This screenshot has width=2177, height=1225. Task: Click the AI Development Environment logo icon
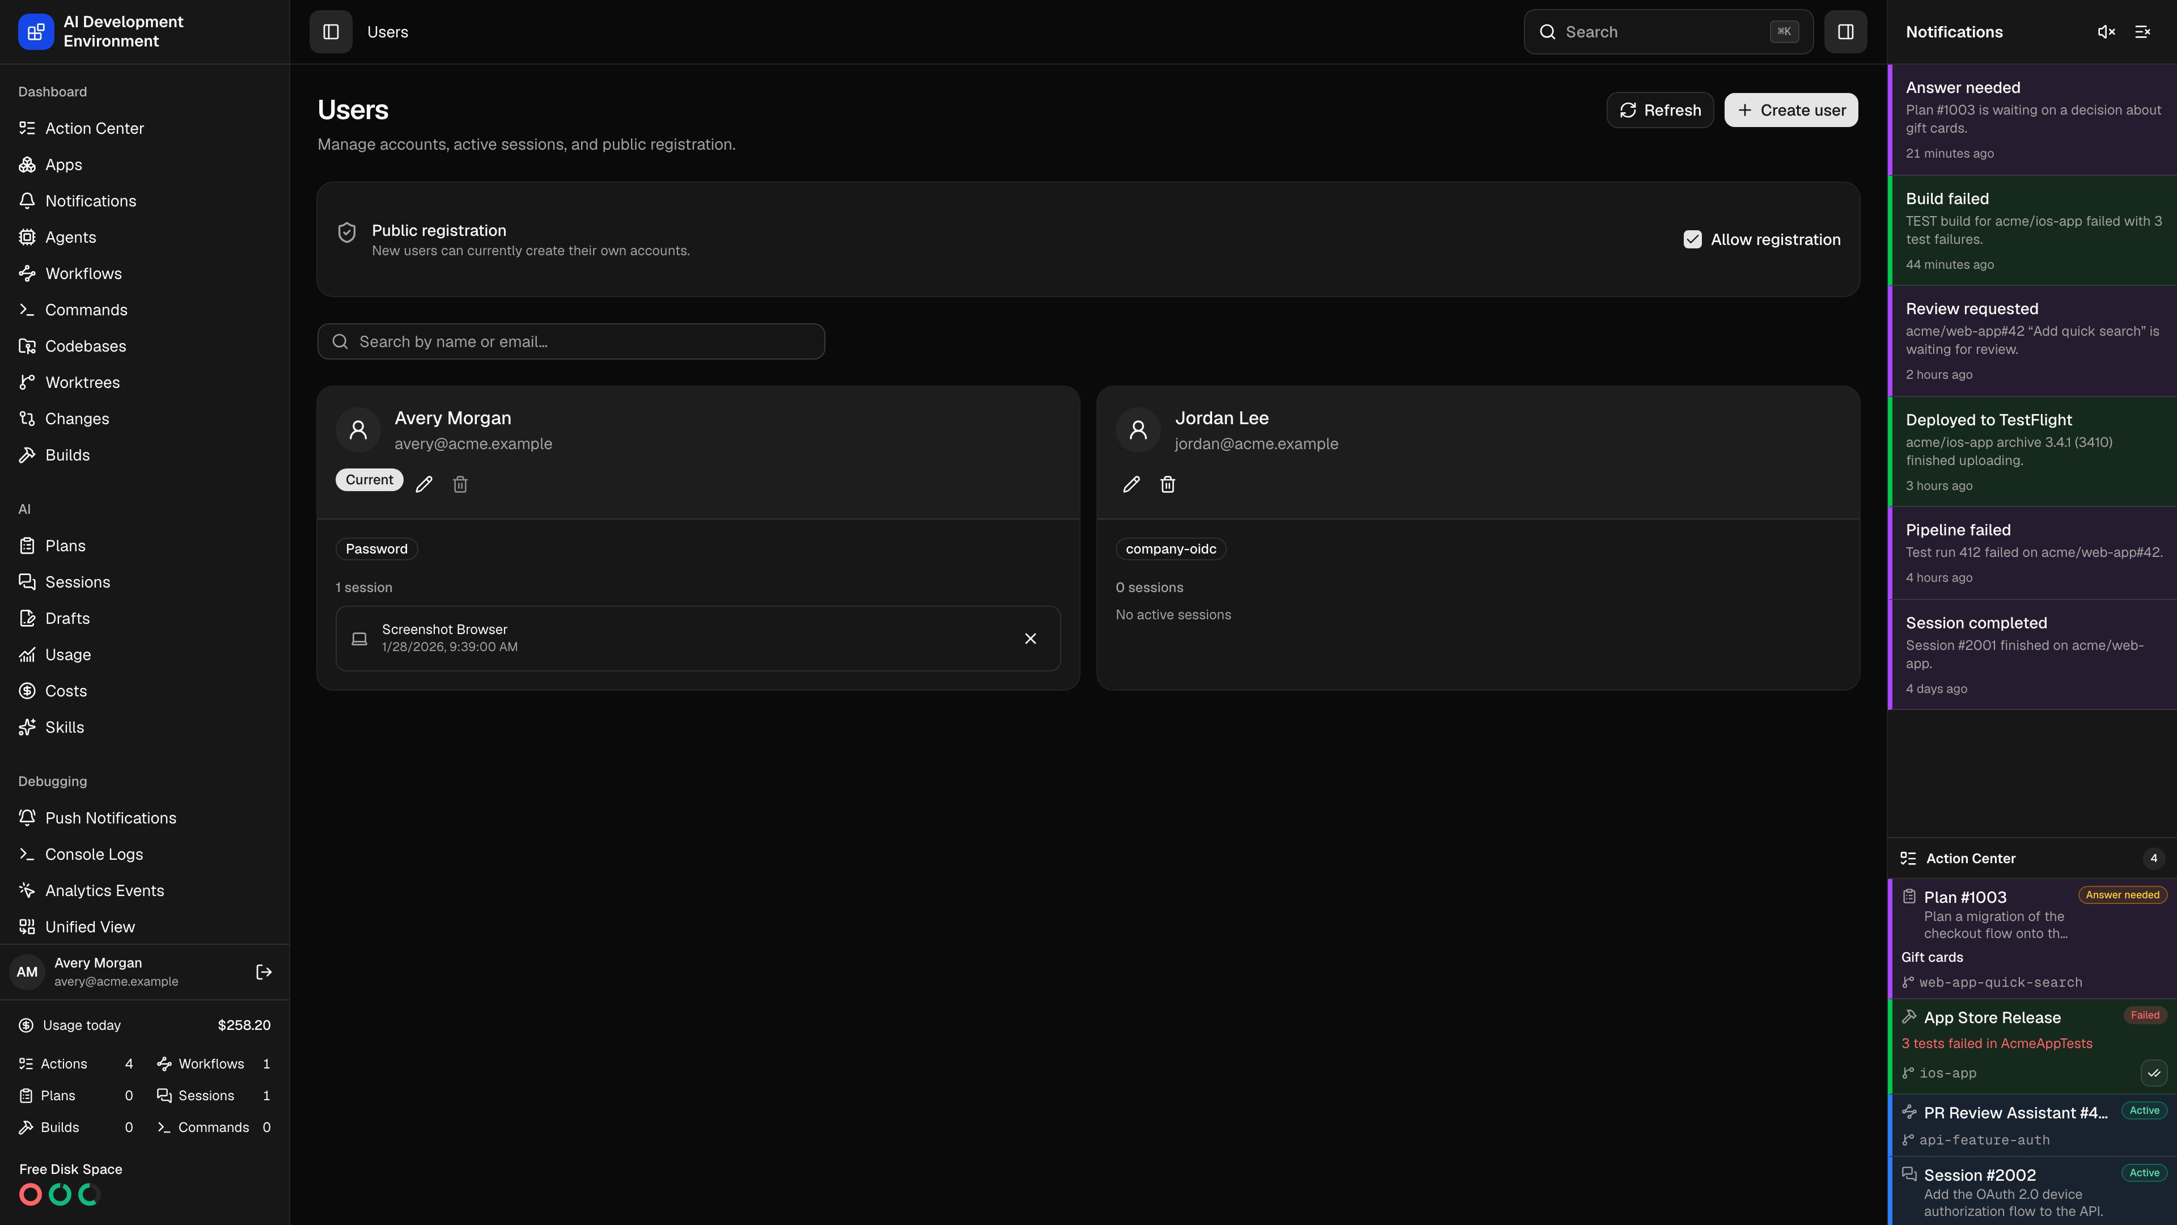[36, 32]
